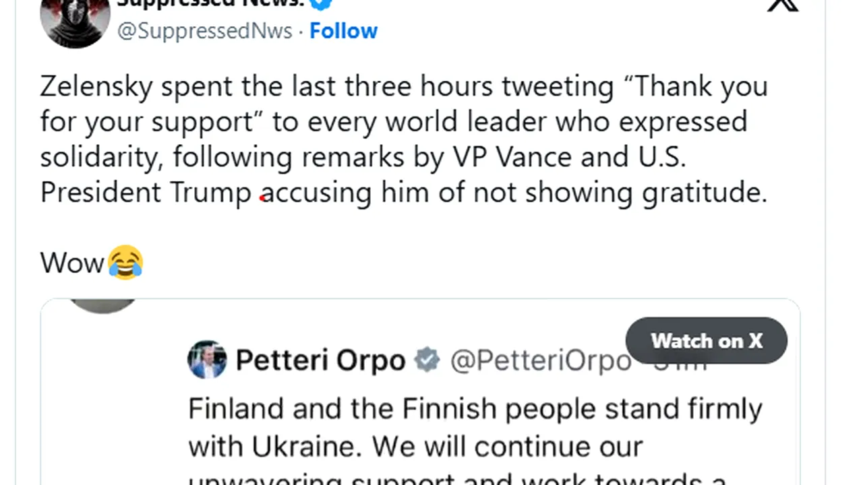Follow the SuppressedNws account

(343, 31)
